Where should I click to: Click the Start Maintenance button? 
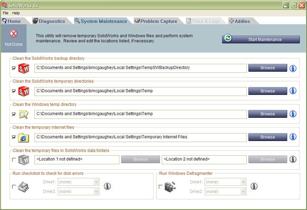[x=261, y=39]
